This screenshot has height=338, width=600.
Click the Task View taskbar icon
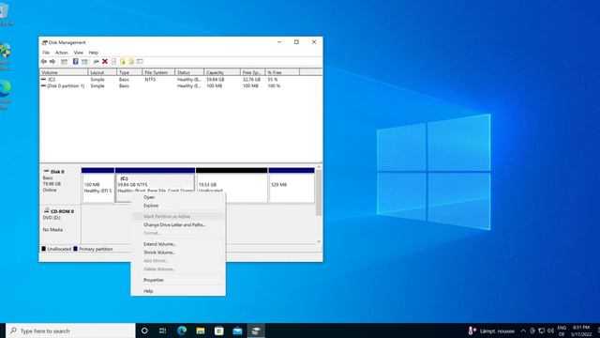[x=162, y=330]
